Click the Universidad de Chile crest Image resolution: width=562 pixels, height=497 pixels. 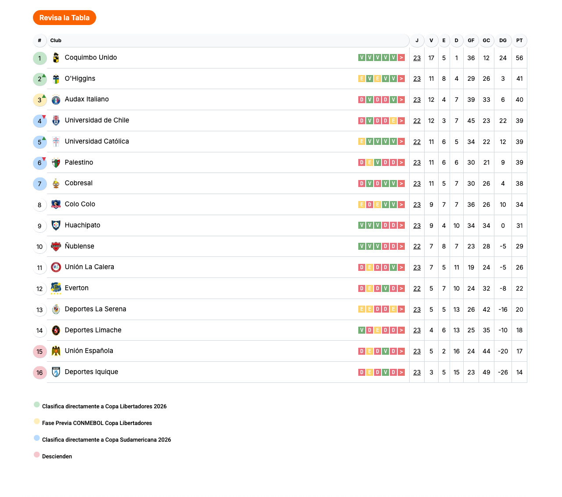tap(56, 121)
